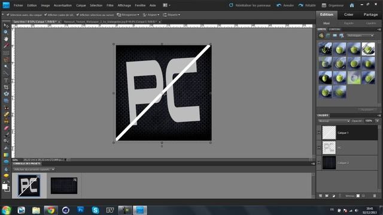Viewport: 383px width, 215px height.
Task: Select the Paint Bucket tool
Action: pos(6,148)
